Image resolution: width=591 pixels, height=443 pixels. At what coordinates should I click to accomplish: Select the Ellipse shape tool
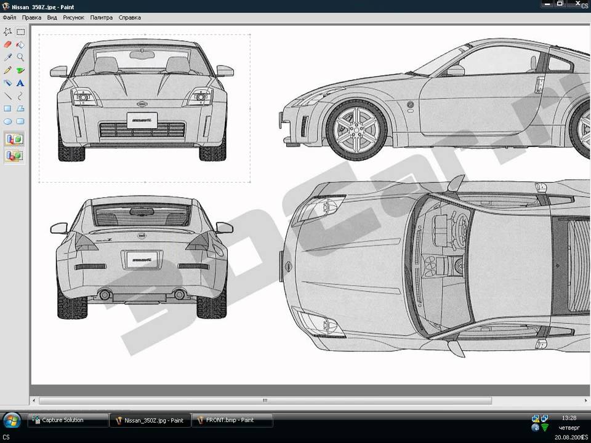click(x=7, y=121)
